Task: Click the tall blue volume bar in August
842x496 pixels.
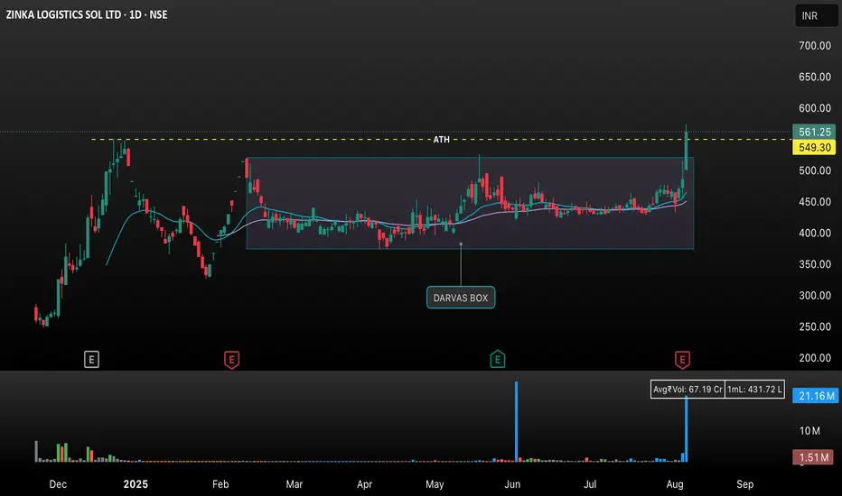Action: pyautogui.click(x=687, y=428)
